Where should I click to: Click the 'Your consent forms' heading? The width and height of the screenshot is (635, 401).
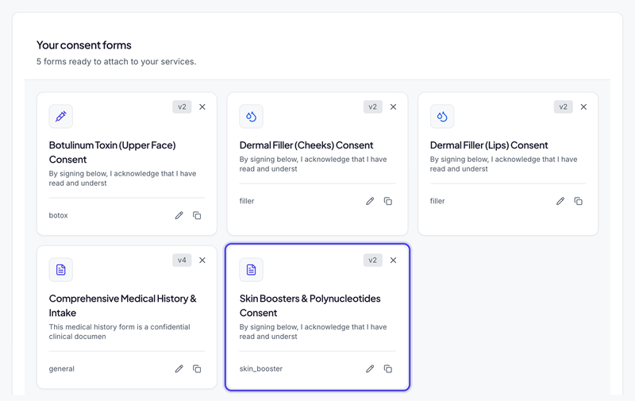point(84,45)
